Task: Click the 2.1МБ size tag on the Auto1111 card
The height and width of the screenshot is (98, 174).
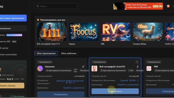Action: [x=131, y=71]
